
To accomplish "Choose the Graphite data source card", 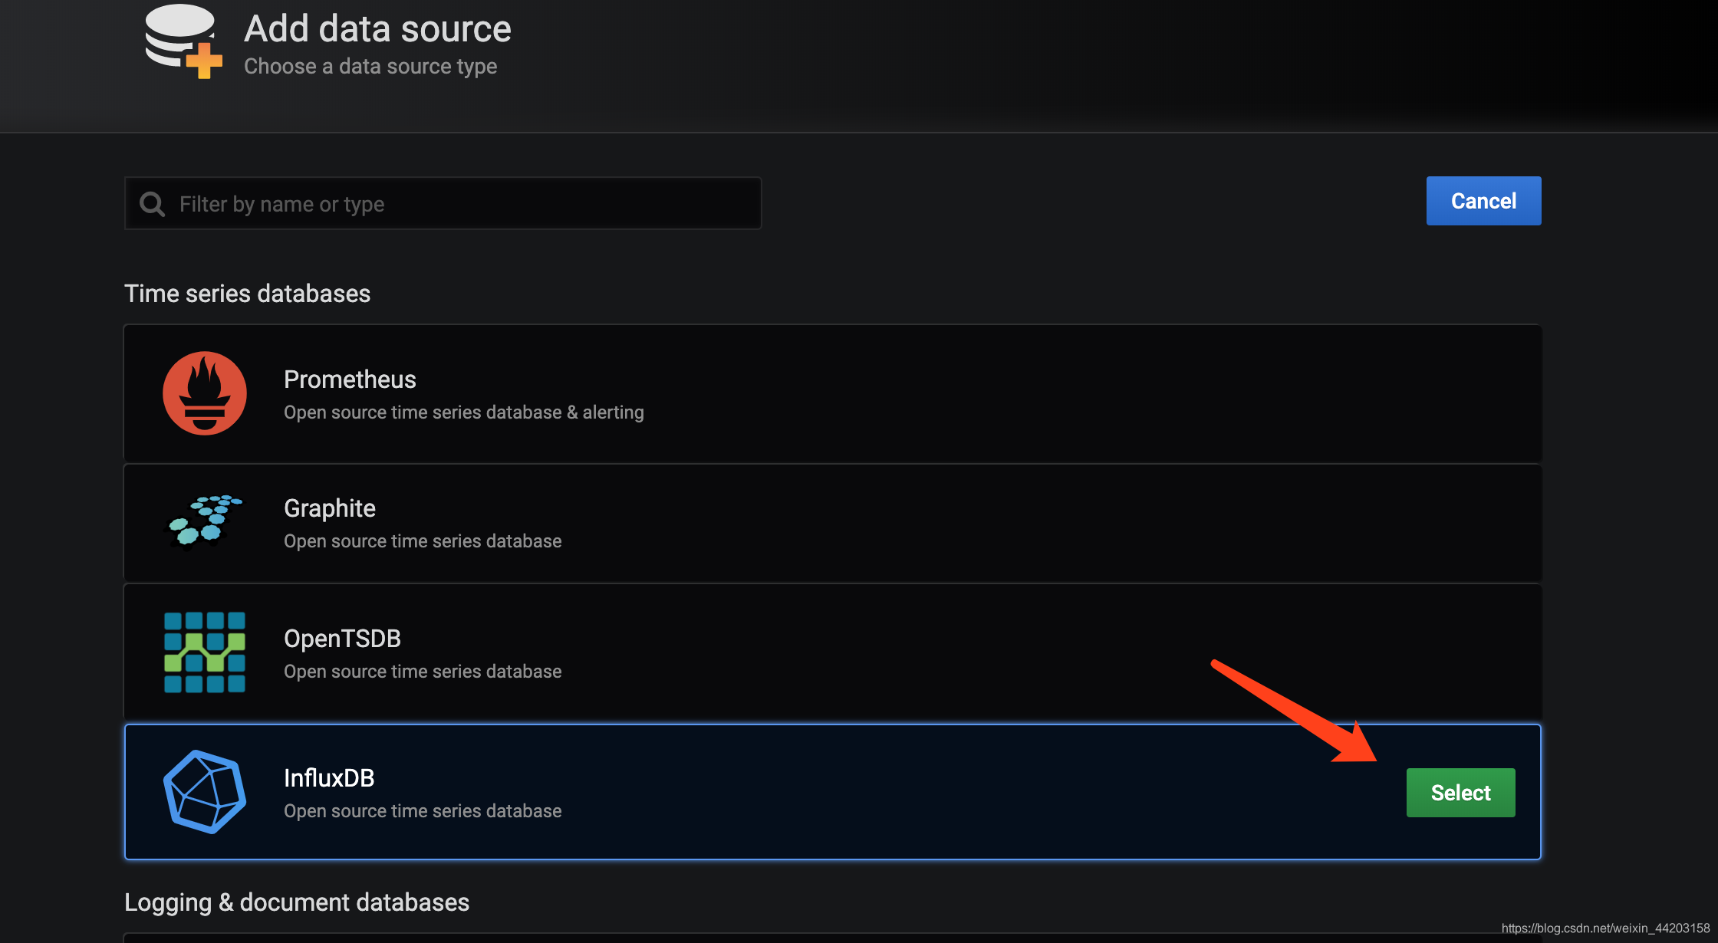I will (832, 523).
